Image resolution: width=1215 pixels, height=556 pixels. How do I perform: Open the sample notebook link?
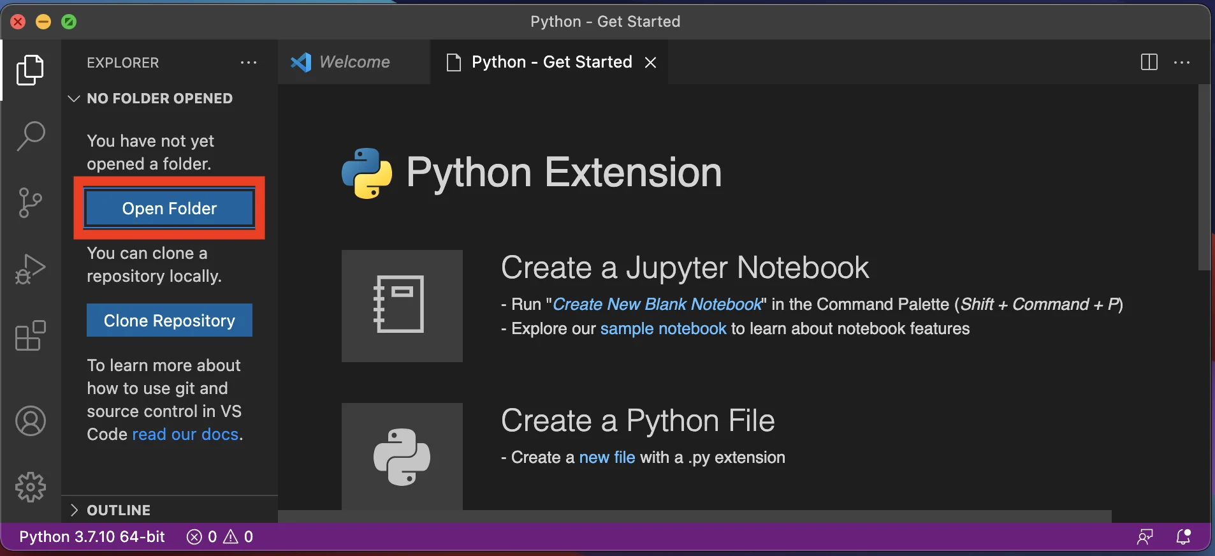pos(663,328)
